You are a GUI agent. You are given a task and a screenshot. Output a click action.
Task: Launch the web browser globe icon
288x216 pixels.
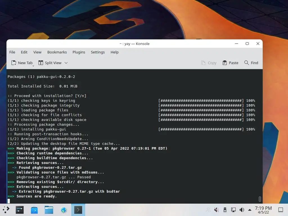pos(64,210)
